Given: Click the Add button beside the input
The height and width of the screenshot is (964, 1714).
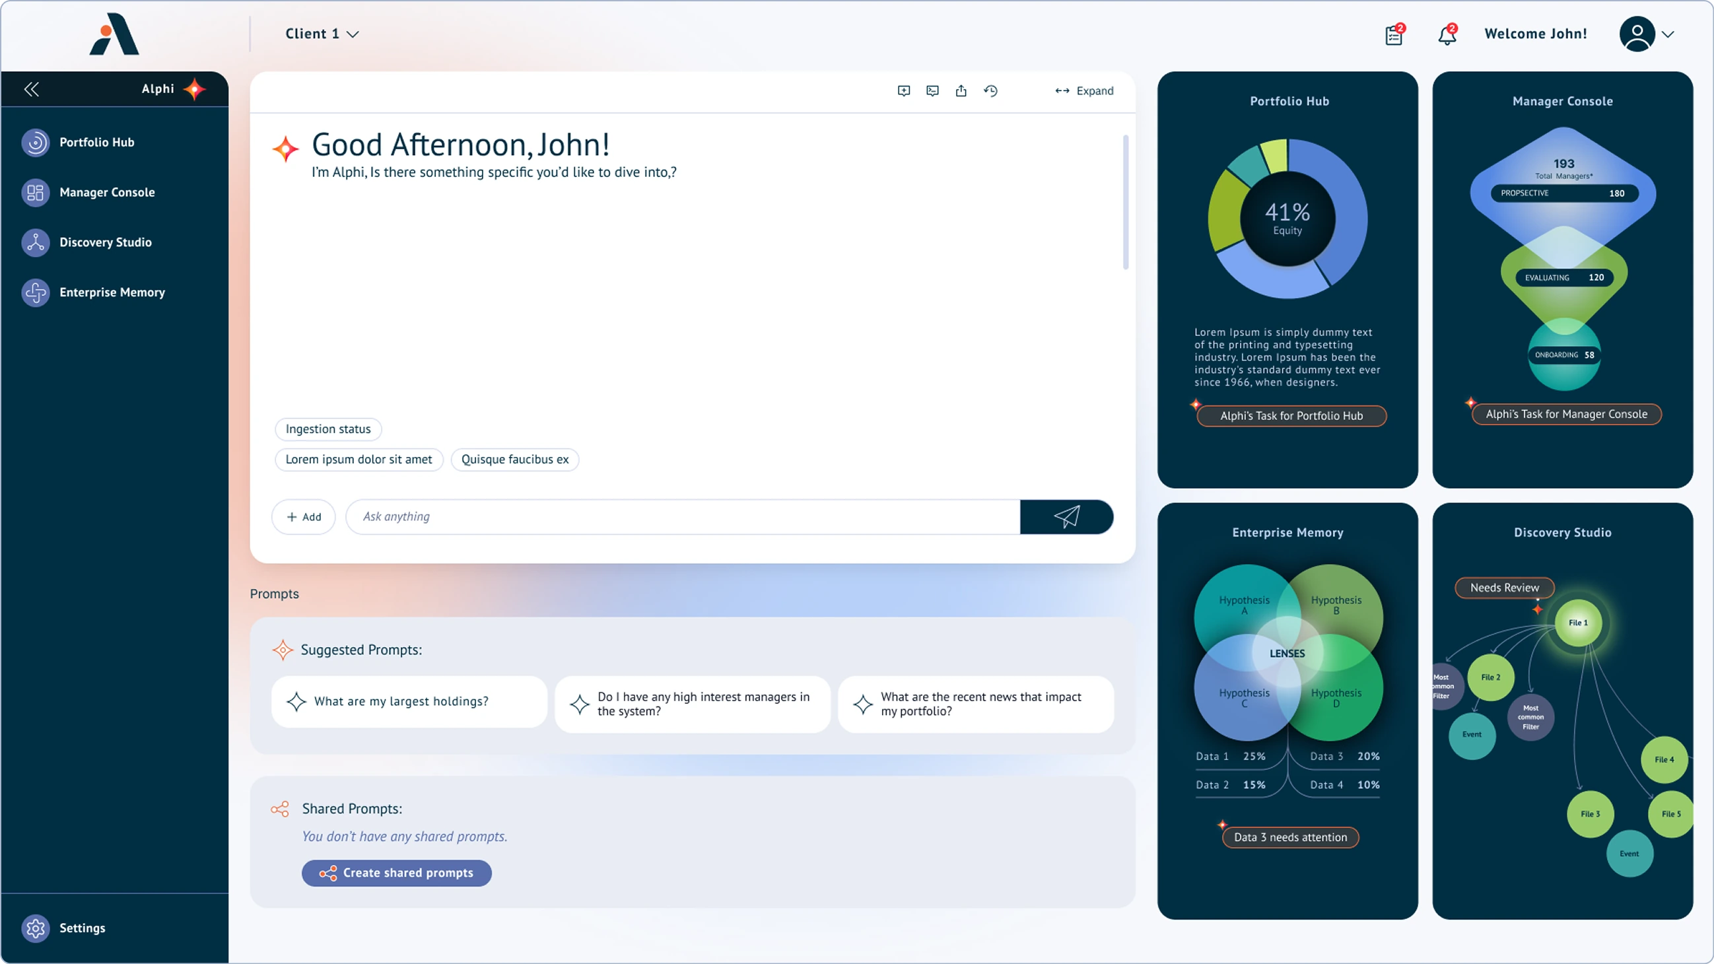Looking at the screenshot, I should tap(304, 517).
